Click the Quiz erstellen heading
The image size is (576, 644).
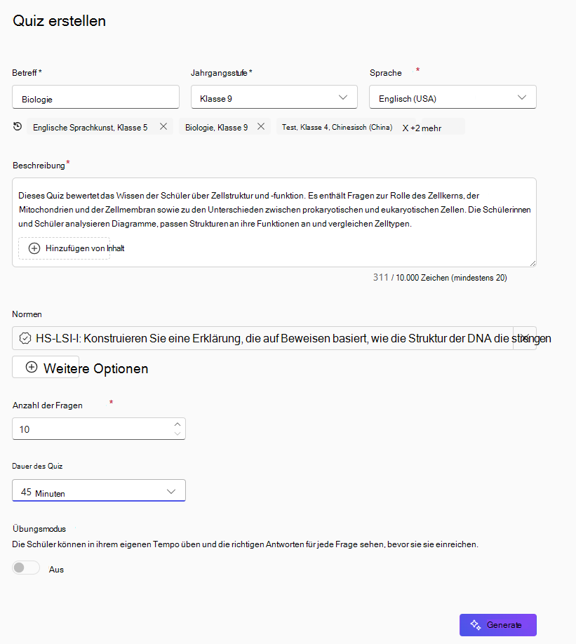[x=59, y=21]
